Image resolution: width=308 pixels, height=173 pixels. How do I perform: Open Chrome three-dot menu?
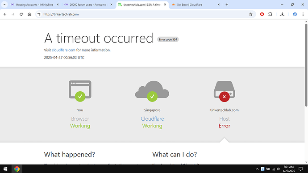tap(303, 14)
